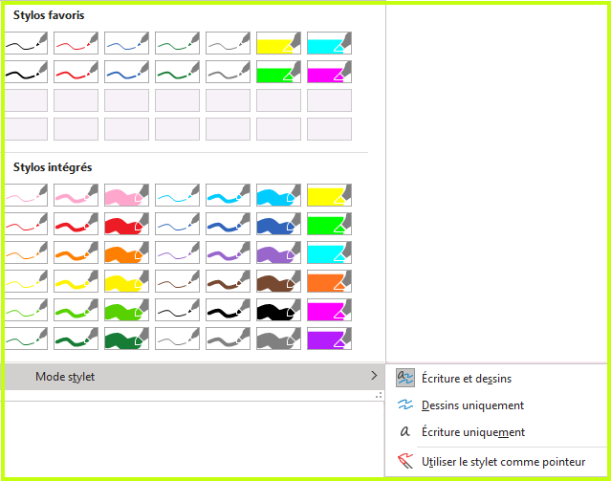Pick orange highlighter in Stylos intégrés
This screenshot has height=481, width=611.
pyautogui.click(x=329, y=281)
